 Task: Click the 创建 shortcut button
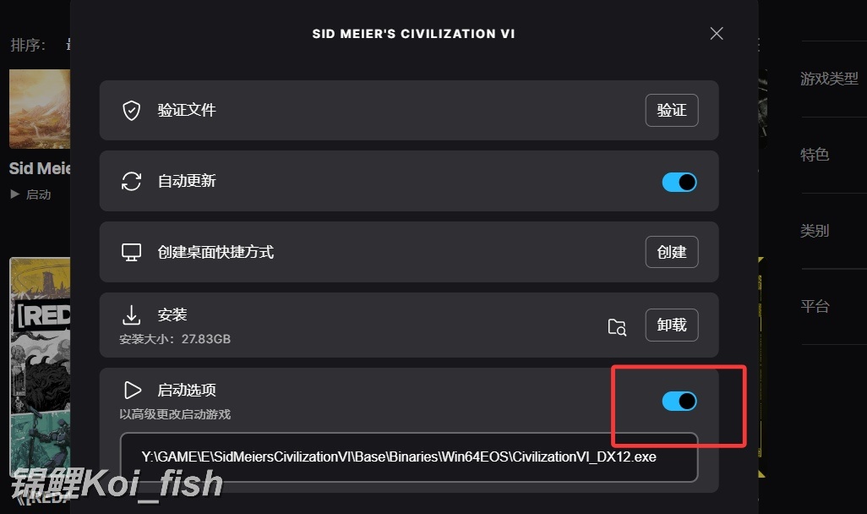(671, 252)
